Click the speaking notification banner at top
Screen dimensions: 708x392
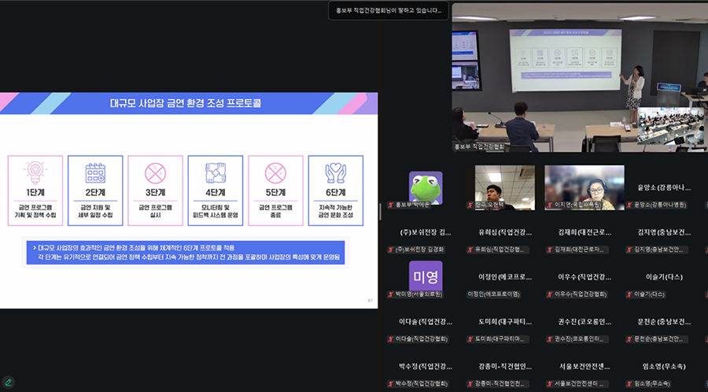pyautogui.click(x=389, y=10)
